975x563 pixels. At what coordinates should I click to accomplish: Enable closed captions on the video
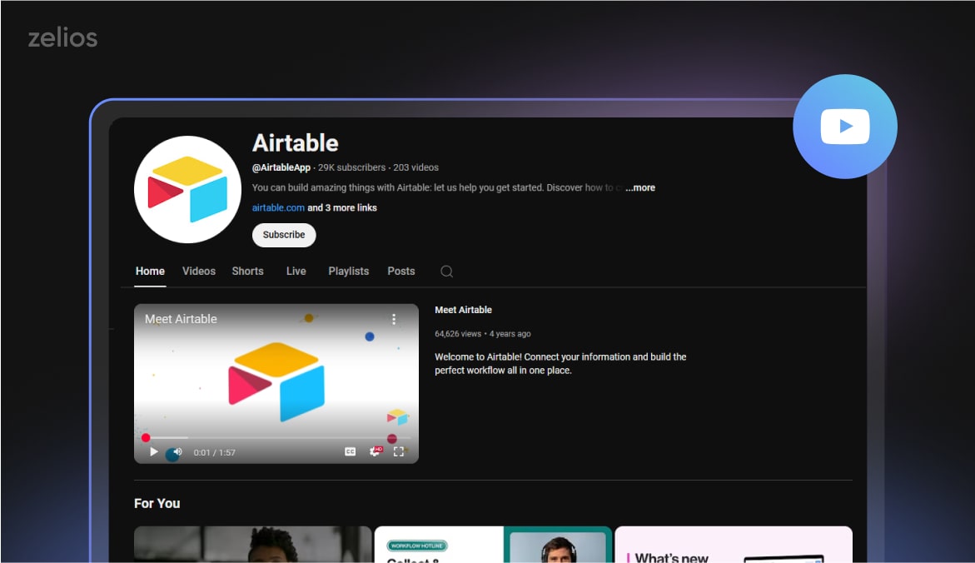click(x=351, y=451)
